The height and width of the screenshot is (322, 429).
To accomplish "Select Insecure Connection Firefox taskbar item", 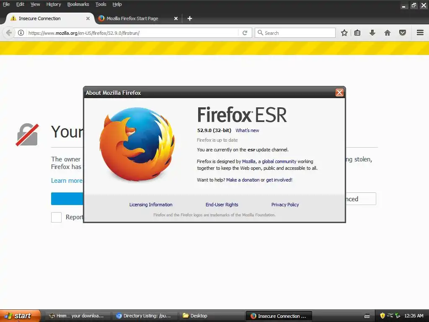I will (279, 316).
